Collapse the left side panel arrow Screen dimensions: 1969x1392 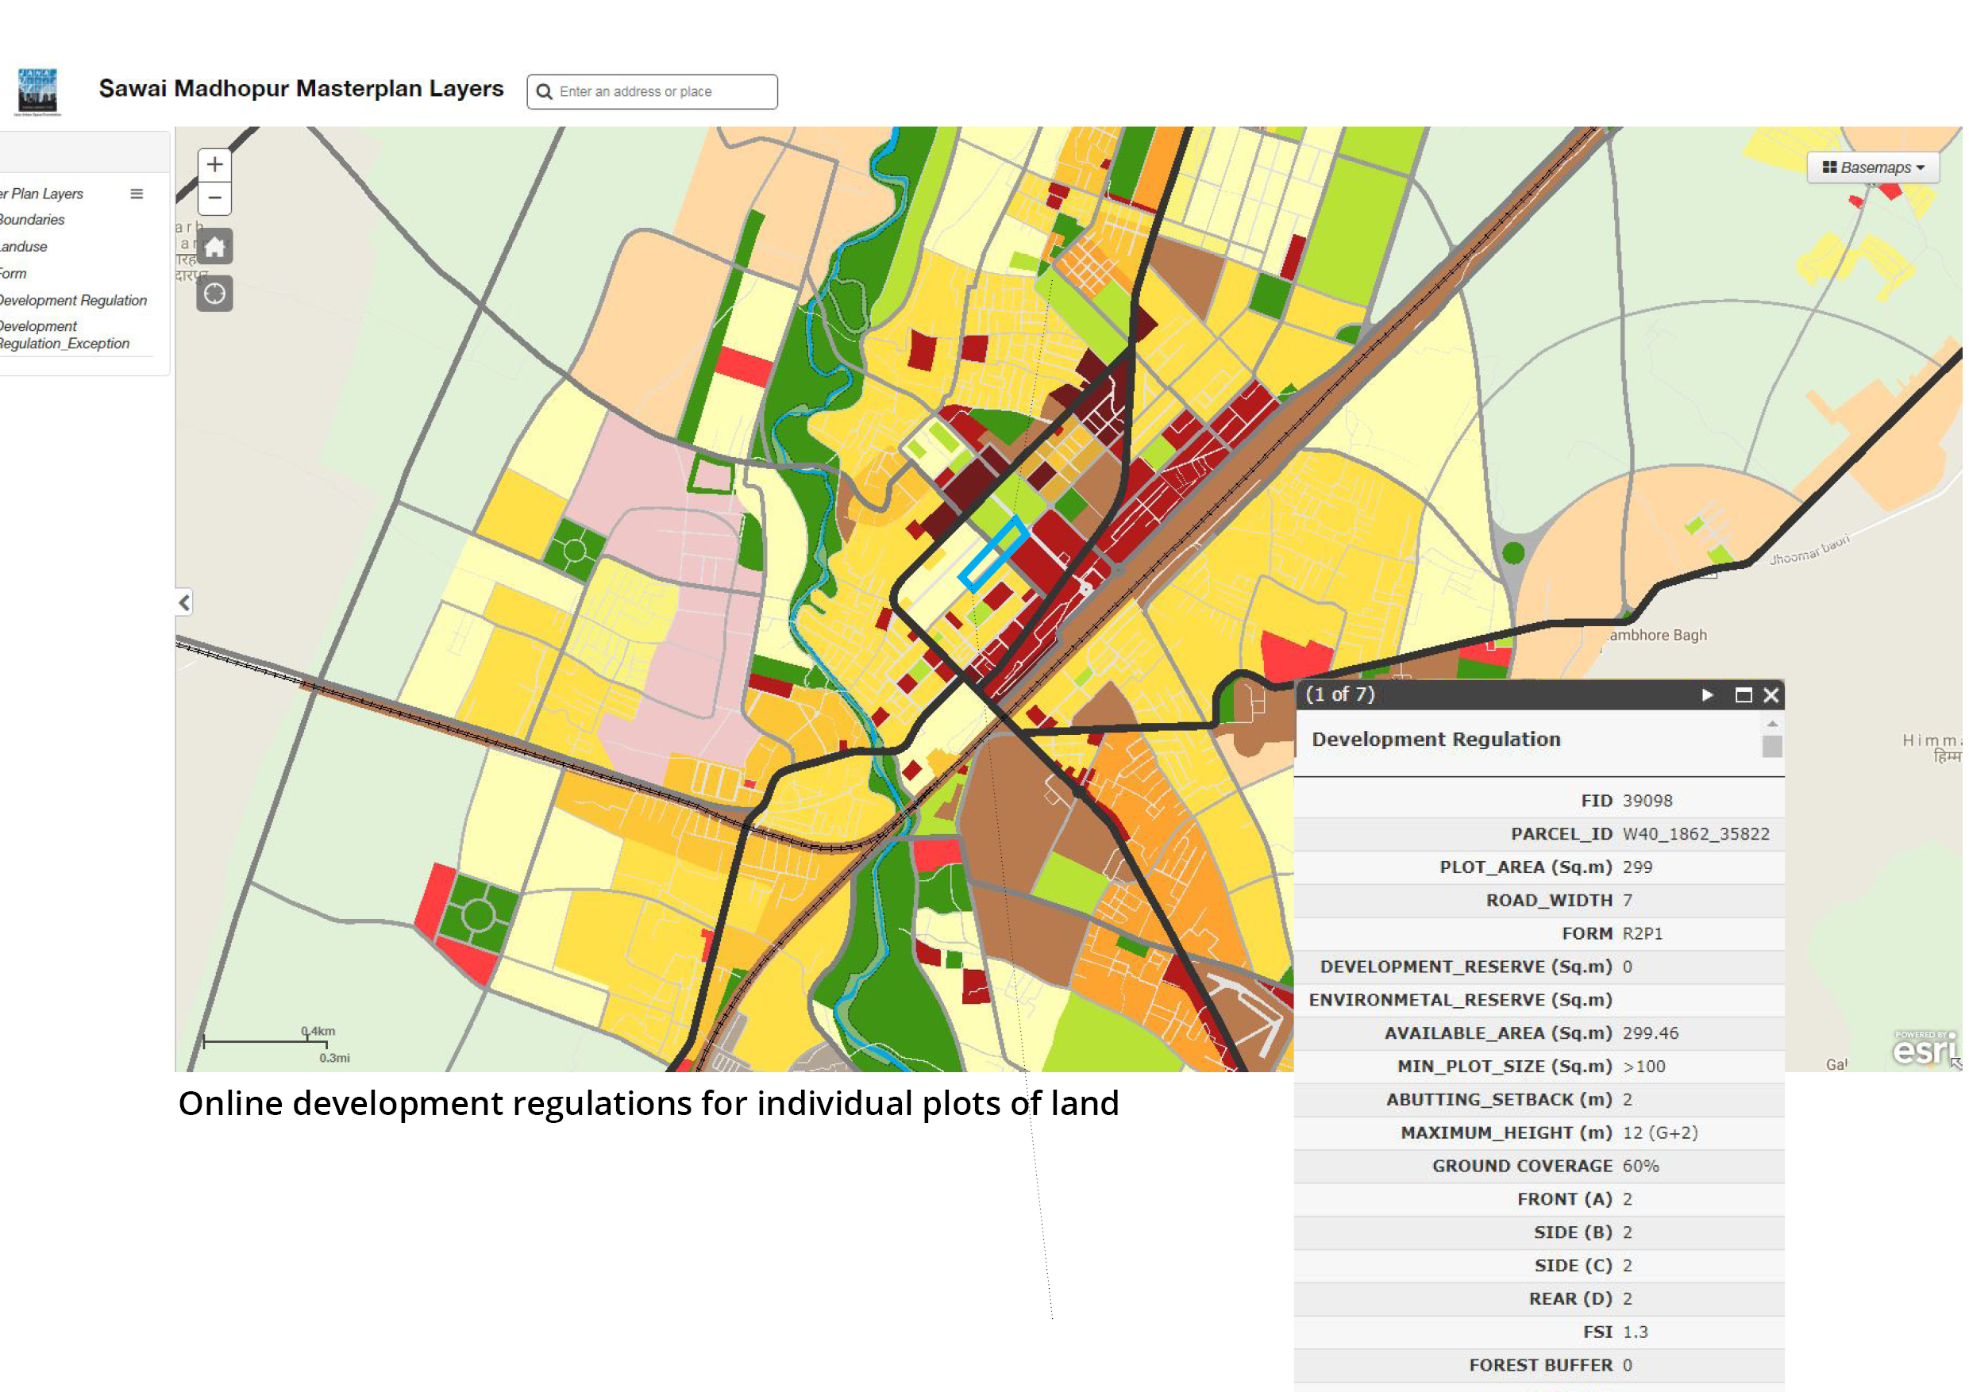tap(184, 602)
